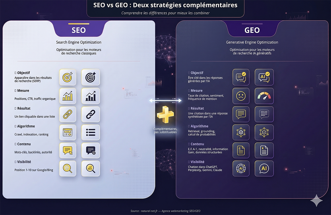The width and height of the screenshot is (331, 215).
Task: Click the AI chat bubble with checkmark icon
Action: (x=264, y=77)
